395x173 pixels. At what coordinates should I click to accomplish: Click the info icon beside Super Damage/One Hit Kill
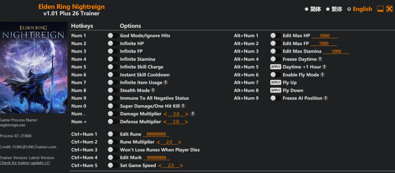(x=183, y=106)
